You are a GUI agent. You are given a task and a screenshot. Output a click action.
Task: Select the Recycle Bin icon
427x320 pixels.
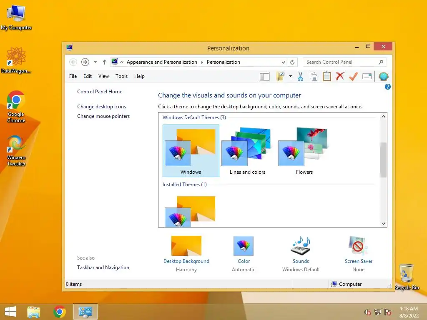tap(407, 277)
